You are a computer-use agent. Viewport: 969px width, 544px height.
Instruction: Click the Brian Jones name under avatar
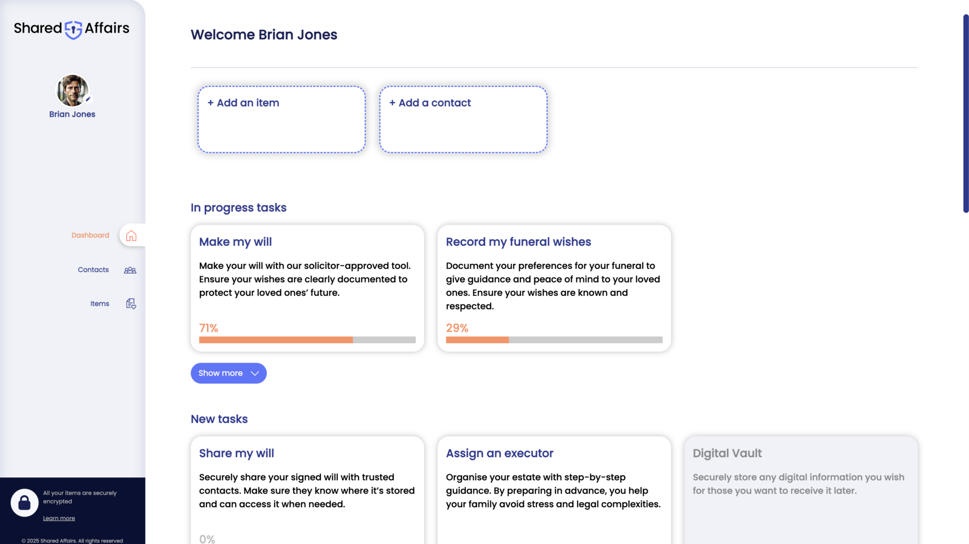pyautogui.click(x=72, y=115)
